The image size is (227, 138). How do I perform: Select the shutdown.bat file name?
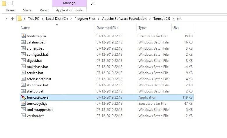tap(37, 85)
